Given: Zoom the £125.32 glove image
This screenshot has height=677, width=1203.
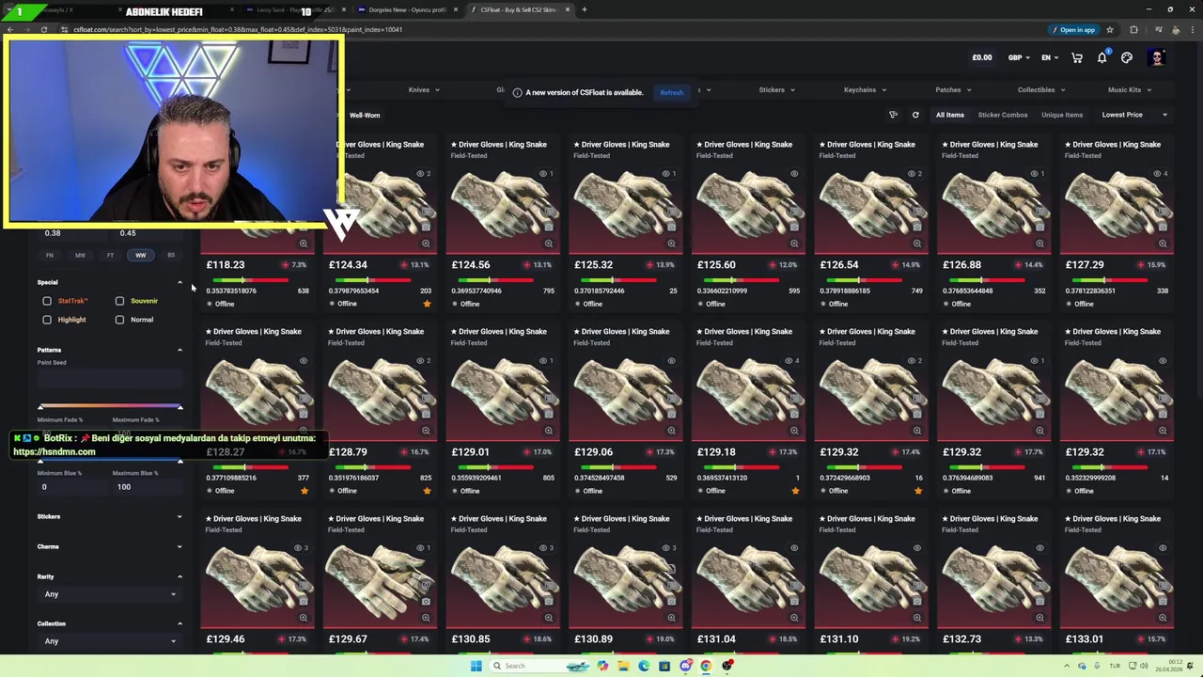Looking at the screenshot, I should click(671, 244).
